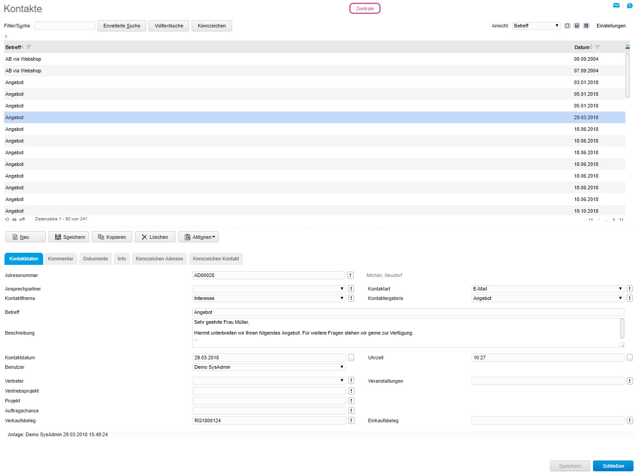
Task: Open the Ansicht dropdown
Action: click(x=536, y=26)
